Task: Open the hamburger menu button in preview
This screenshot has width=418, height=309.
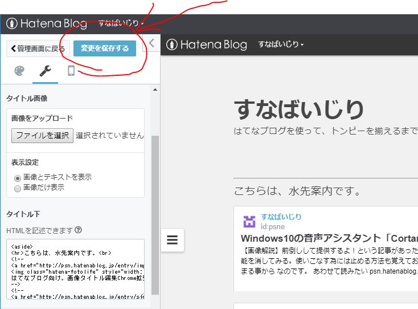Action: coord(172,239)
